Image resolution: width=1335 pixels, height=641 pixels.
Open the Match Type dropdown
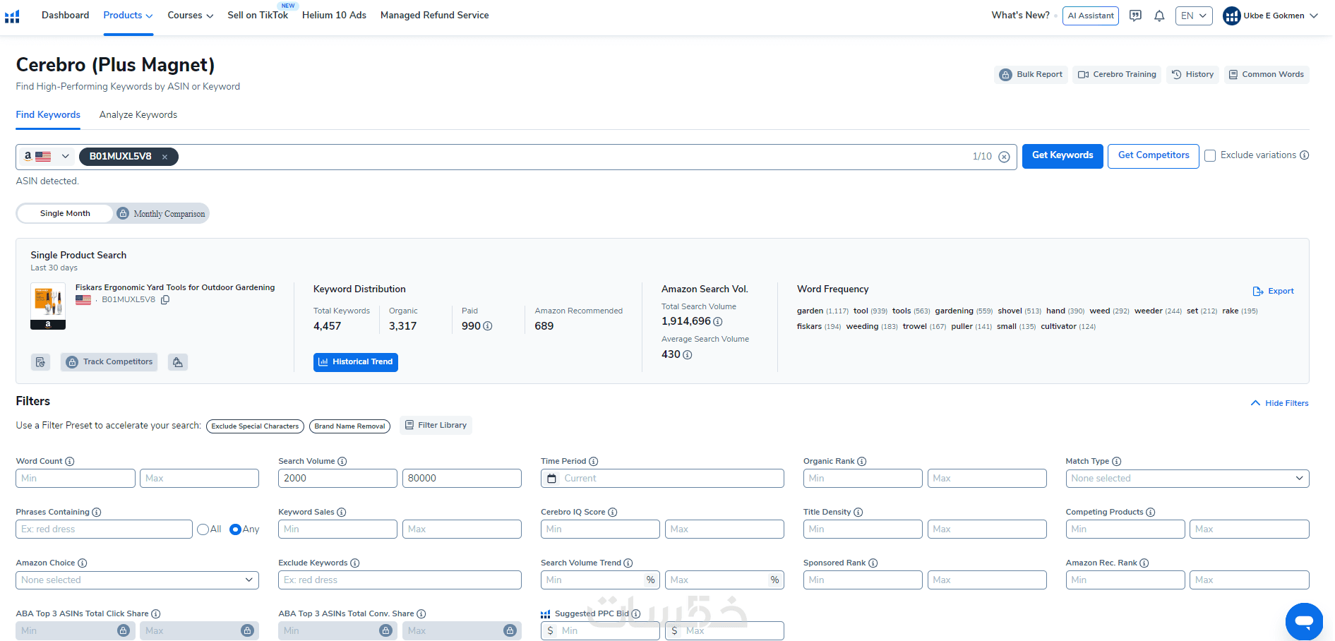tap(1187, 479)
